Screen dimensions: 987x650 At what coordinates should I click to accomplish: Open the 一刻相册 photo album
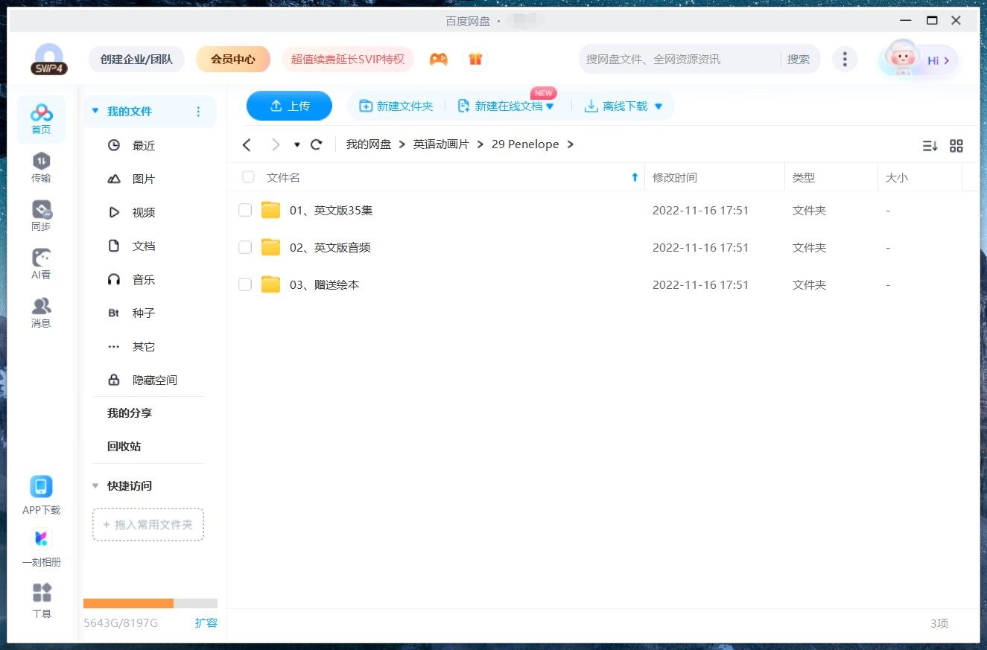(41, 544)
